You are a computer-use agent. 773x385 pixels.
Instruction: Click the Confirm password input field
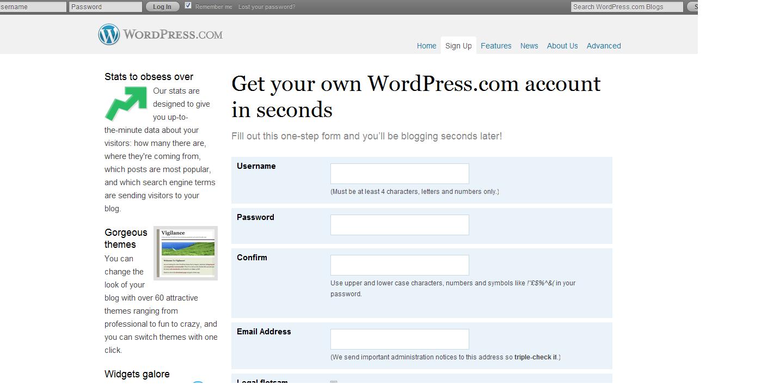pyautogui.click(x=400, y=265)
